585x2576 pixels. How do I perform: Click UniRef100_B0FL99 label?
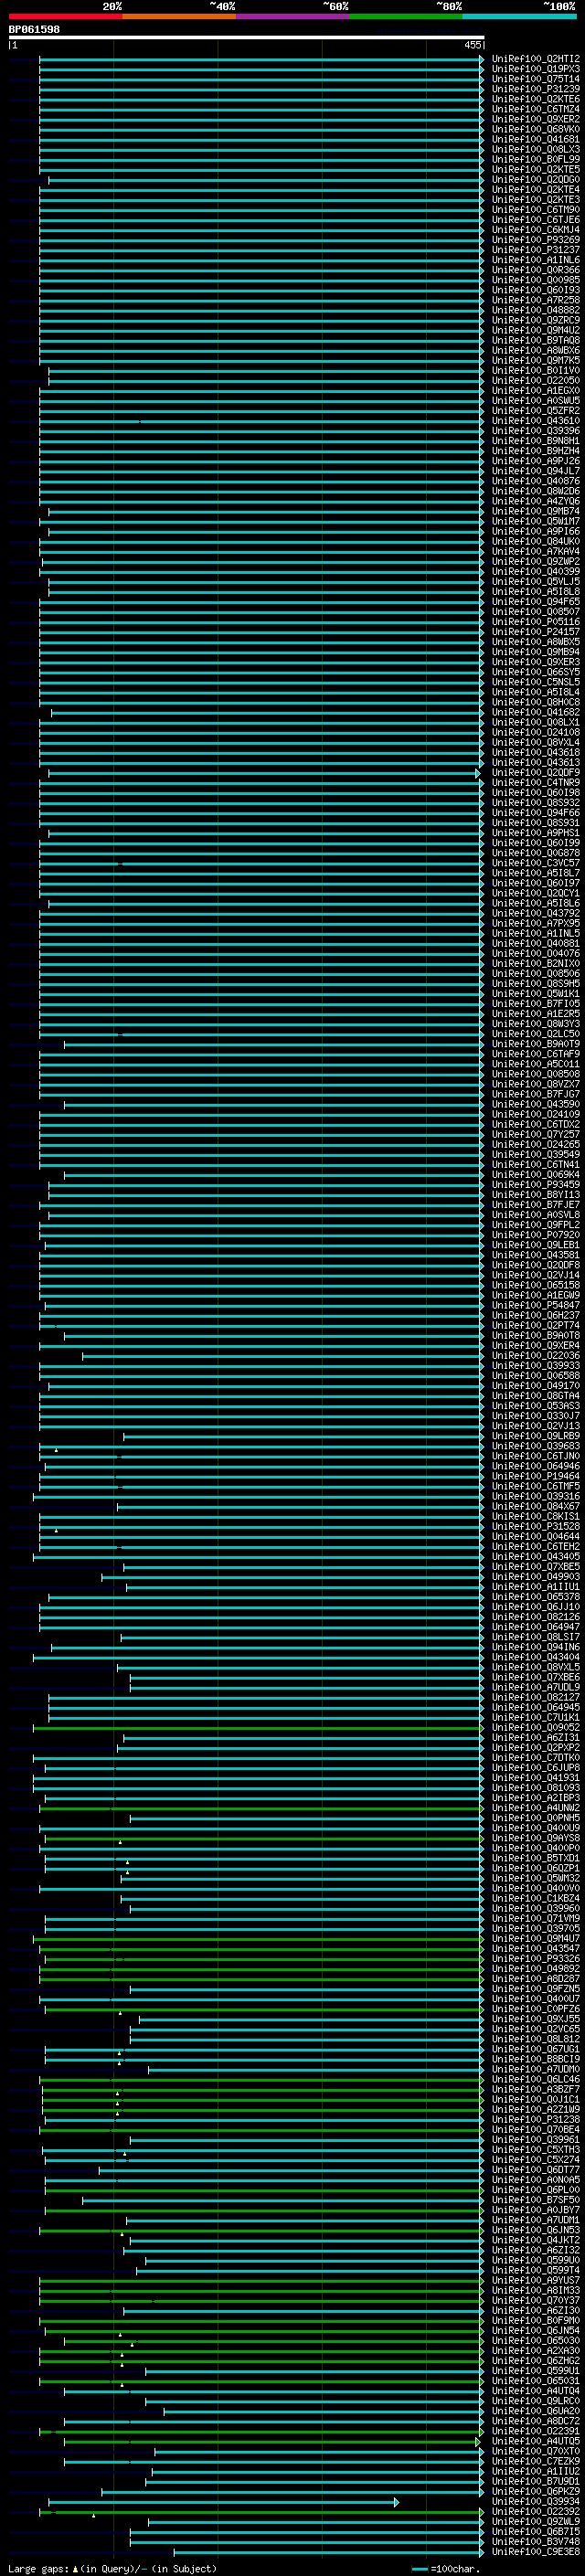(536, 159)
